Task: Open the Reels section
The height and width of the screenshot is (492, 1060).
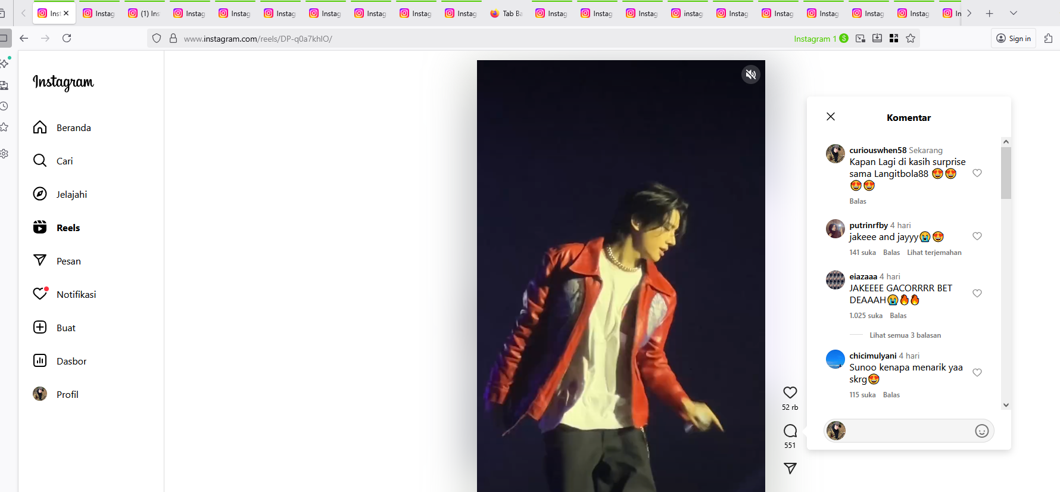Action: (x=57, y=228)
